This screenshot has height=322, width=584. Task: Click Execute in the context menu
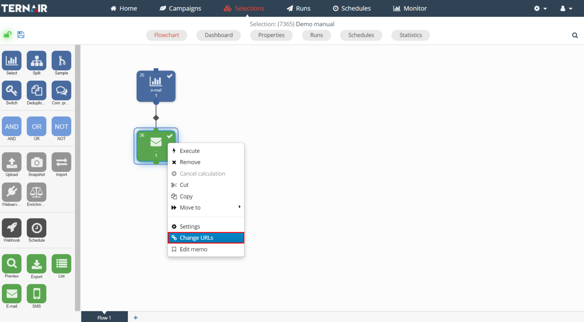(x=206, y=151)
